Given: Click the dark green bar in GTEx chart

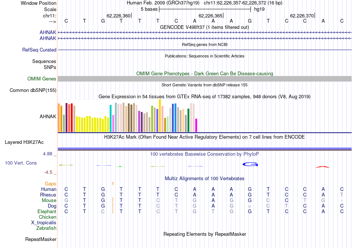Looking at the screenshot, I should coord(188,120).
